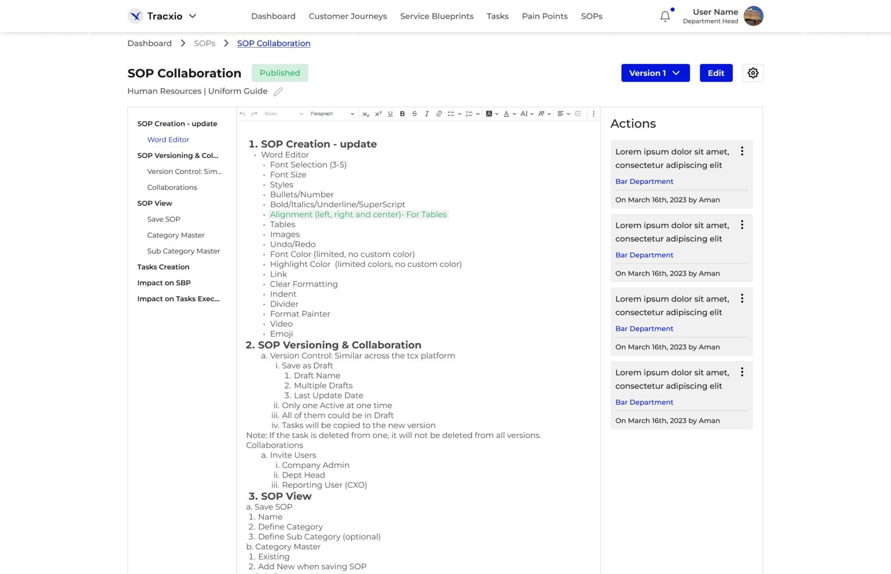This screenshot has height=574, width=891.
Task: Open user profile avatar
Action: pyautogui.click(x=753, y=16)
